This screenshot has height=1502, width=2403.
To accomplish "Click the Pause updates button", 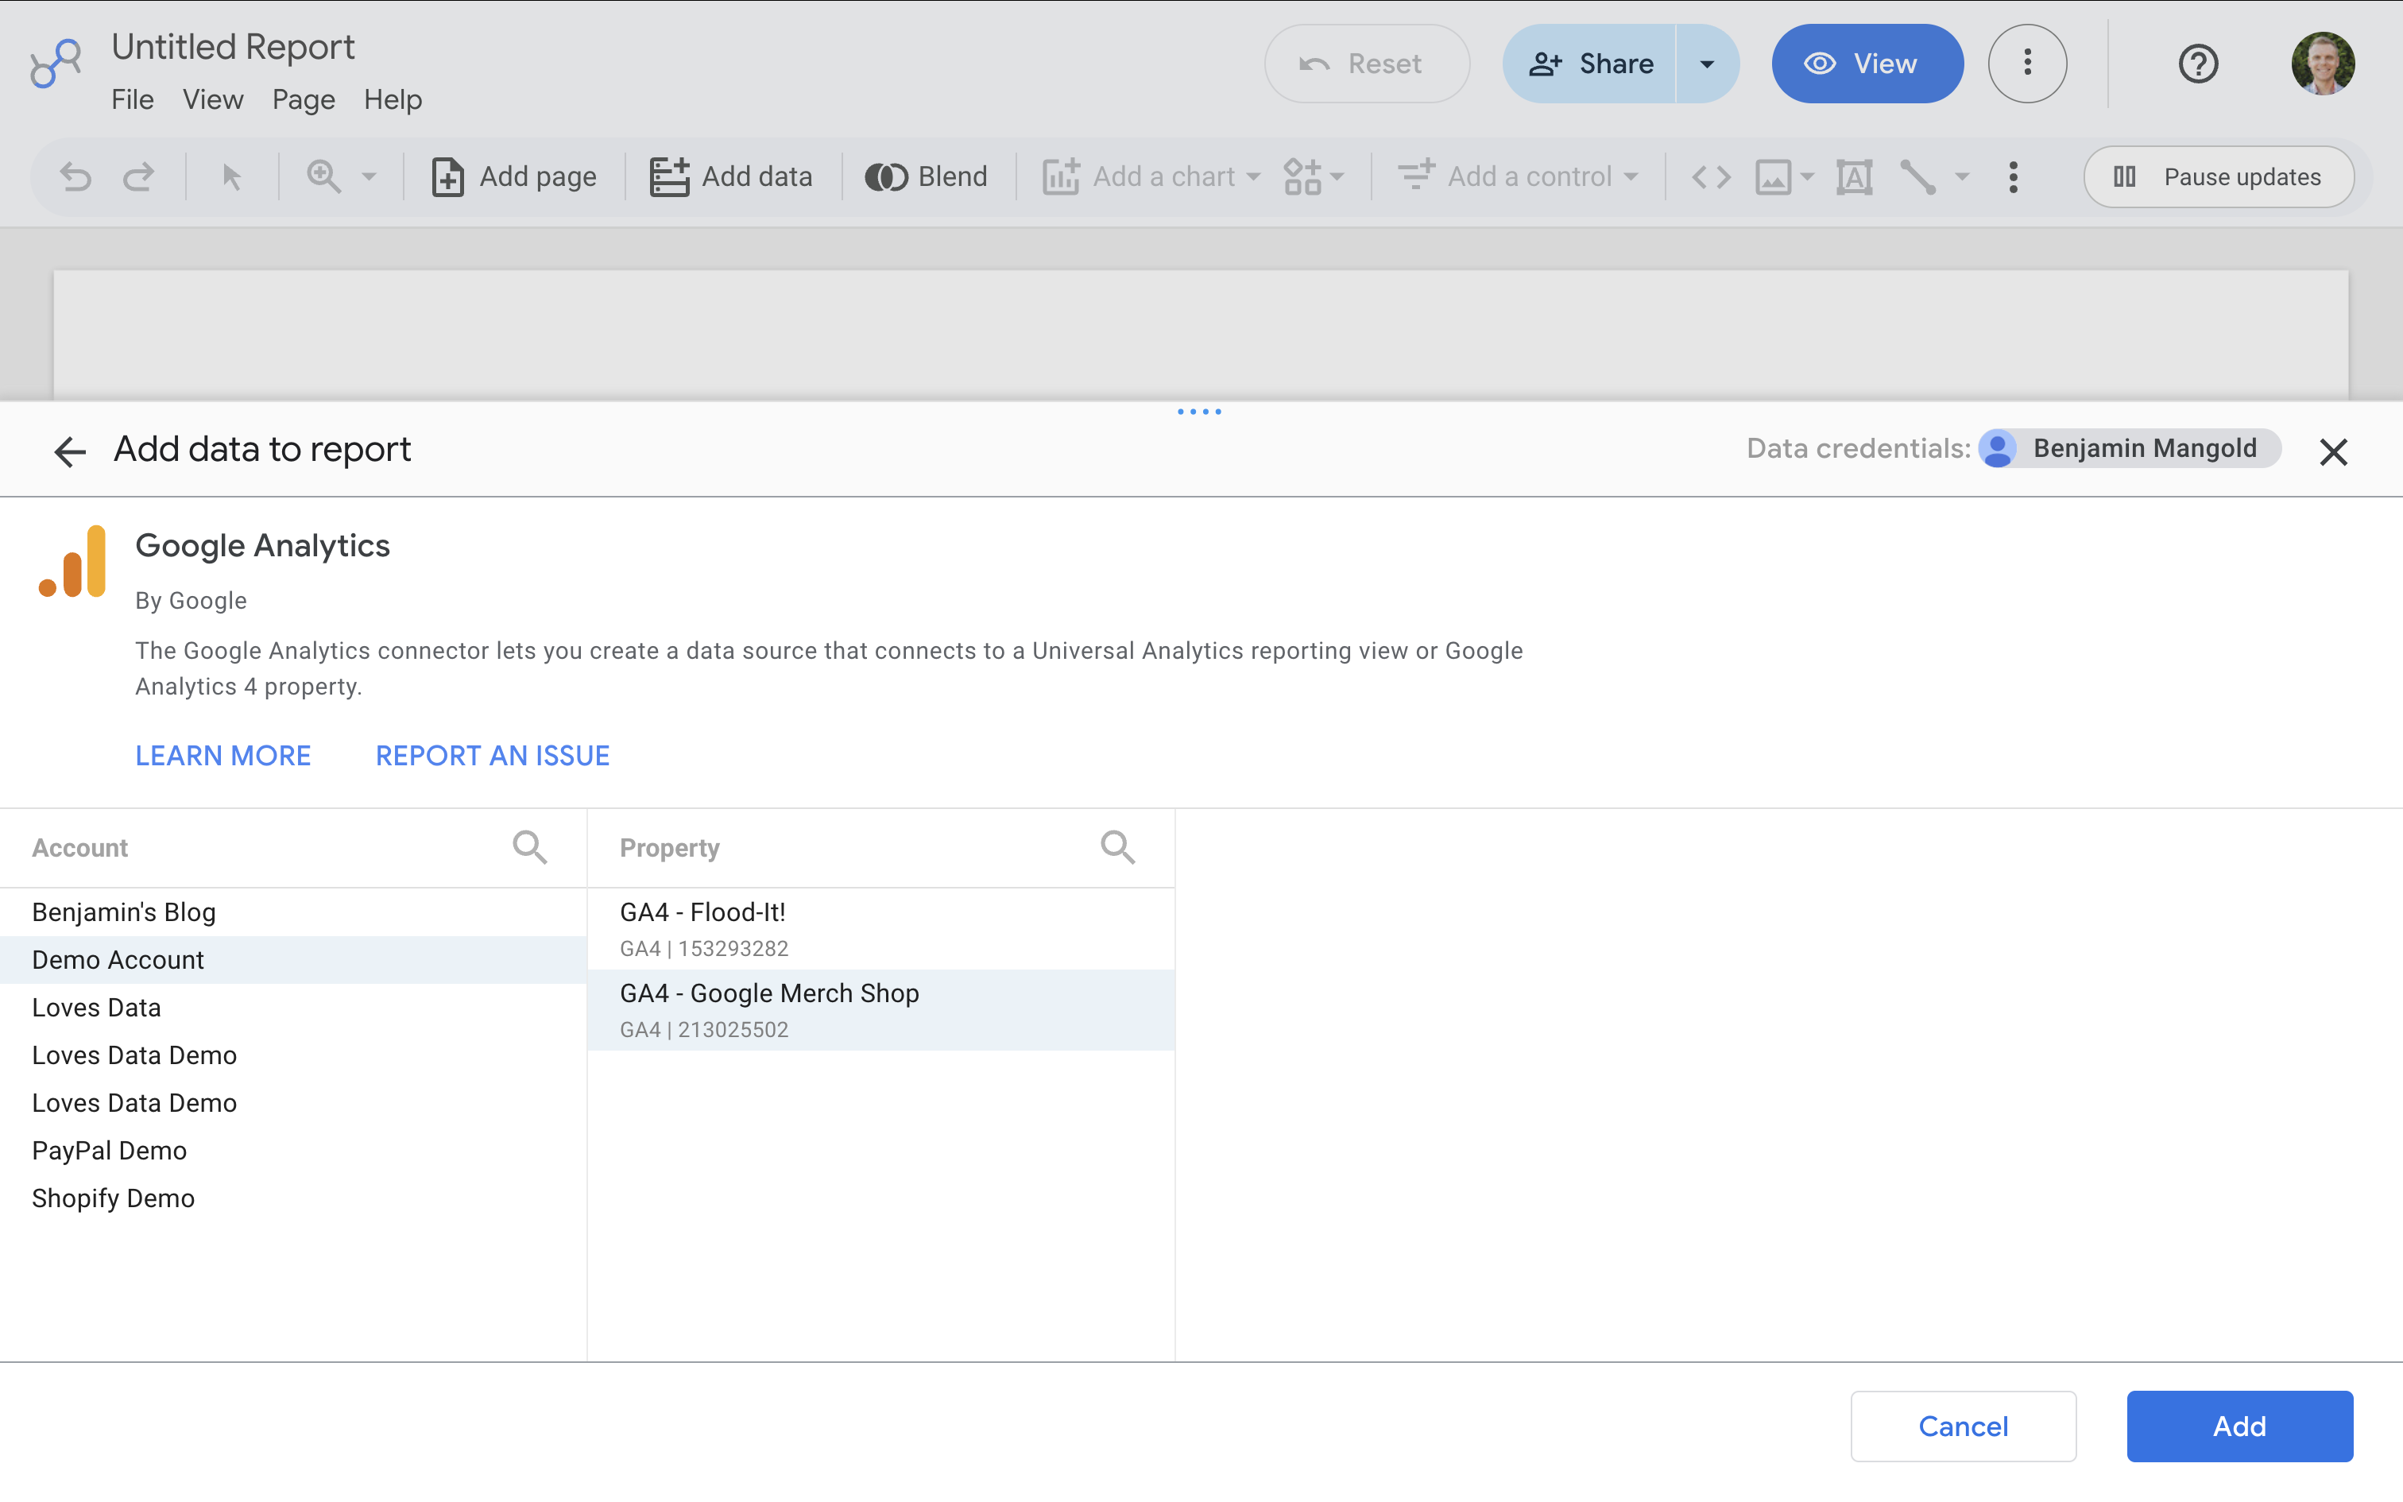I will click(x=2219, y=176).
